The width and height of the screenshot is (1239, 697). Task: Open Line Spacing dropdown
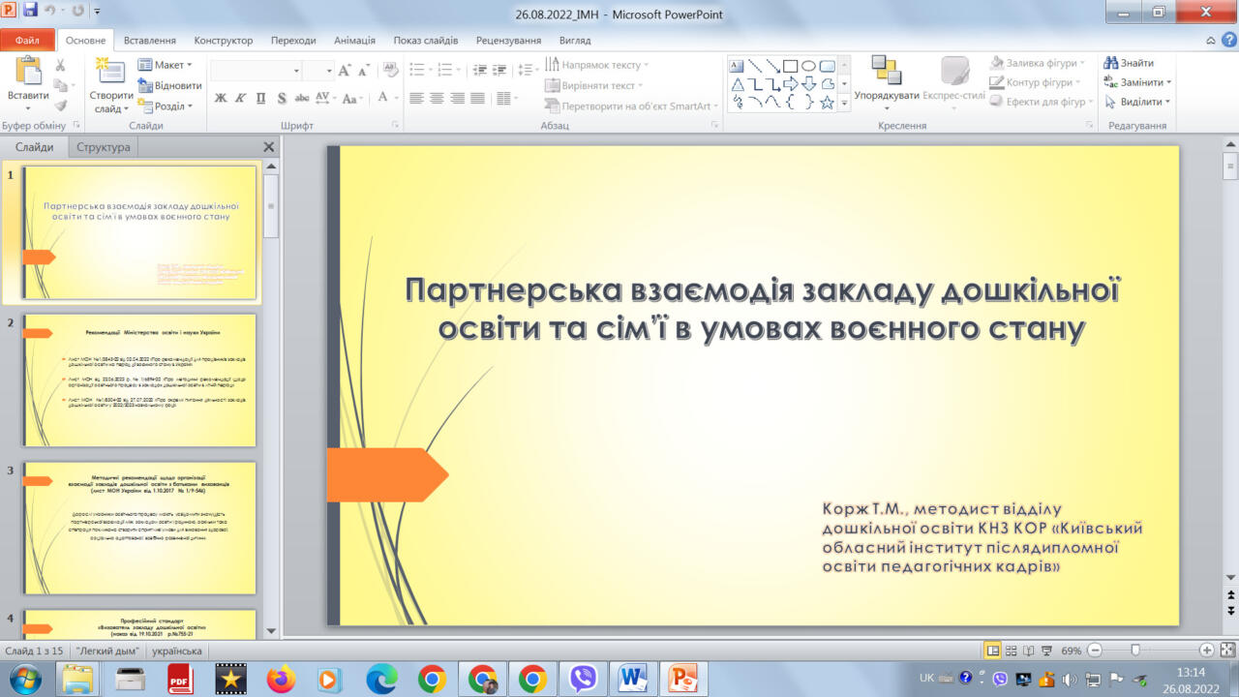point(528,70)
